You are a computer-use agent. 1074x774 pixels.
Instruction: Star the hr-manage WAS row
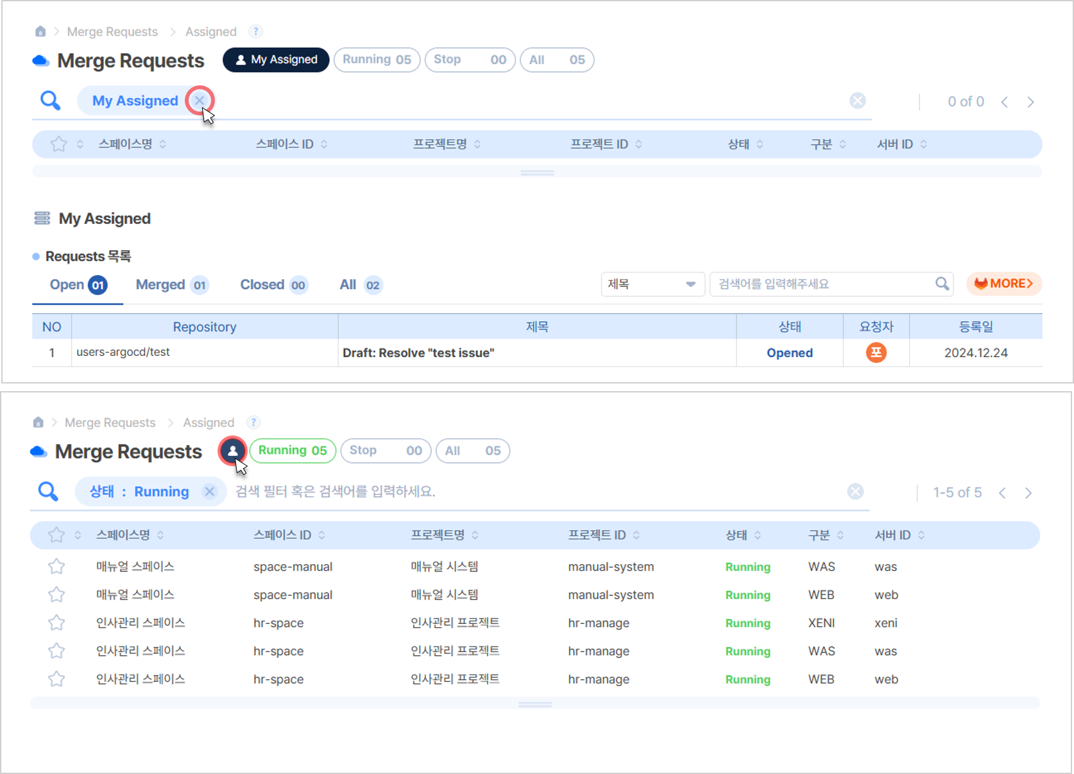click(x=56, y=651)
